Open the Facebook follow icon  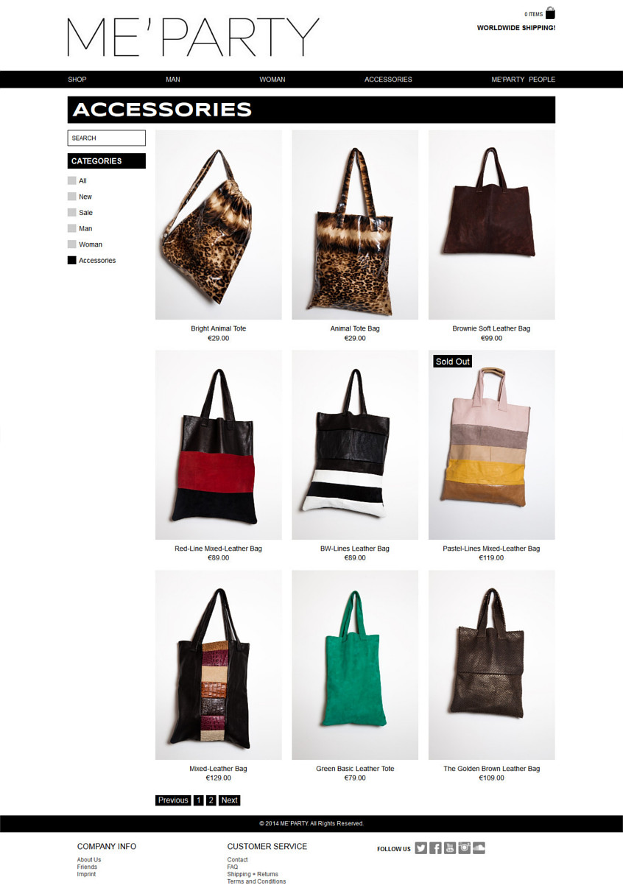click(435, 848)
